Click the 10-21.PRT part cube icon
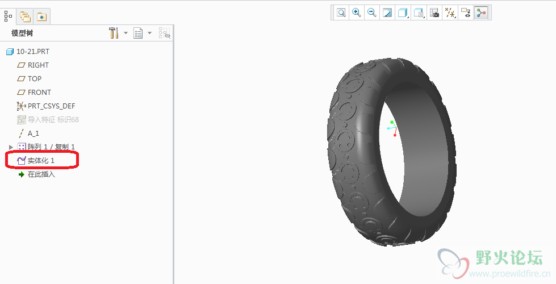 click(10, 52)
